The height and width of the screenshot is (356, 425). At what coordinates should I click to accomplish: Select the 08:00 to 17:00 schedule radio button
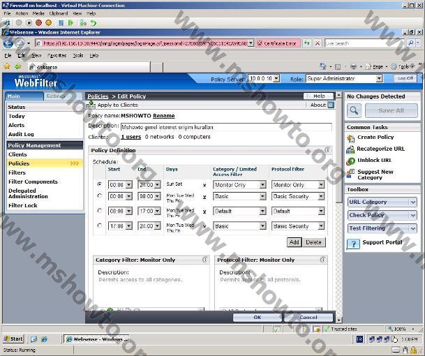(100, 210)
